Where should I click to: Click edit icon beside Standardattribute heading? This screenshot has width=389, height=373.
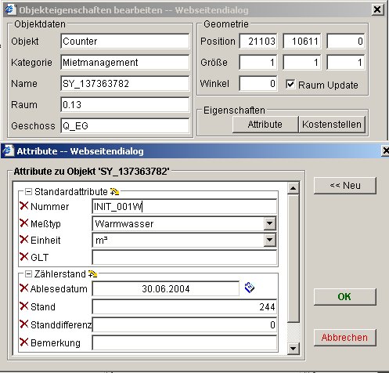(x=114, y=192)
